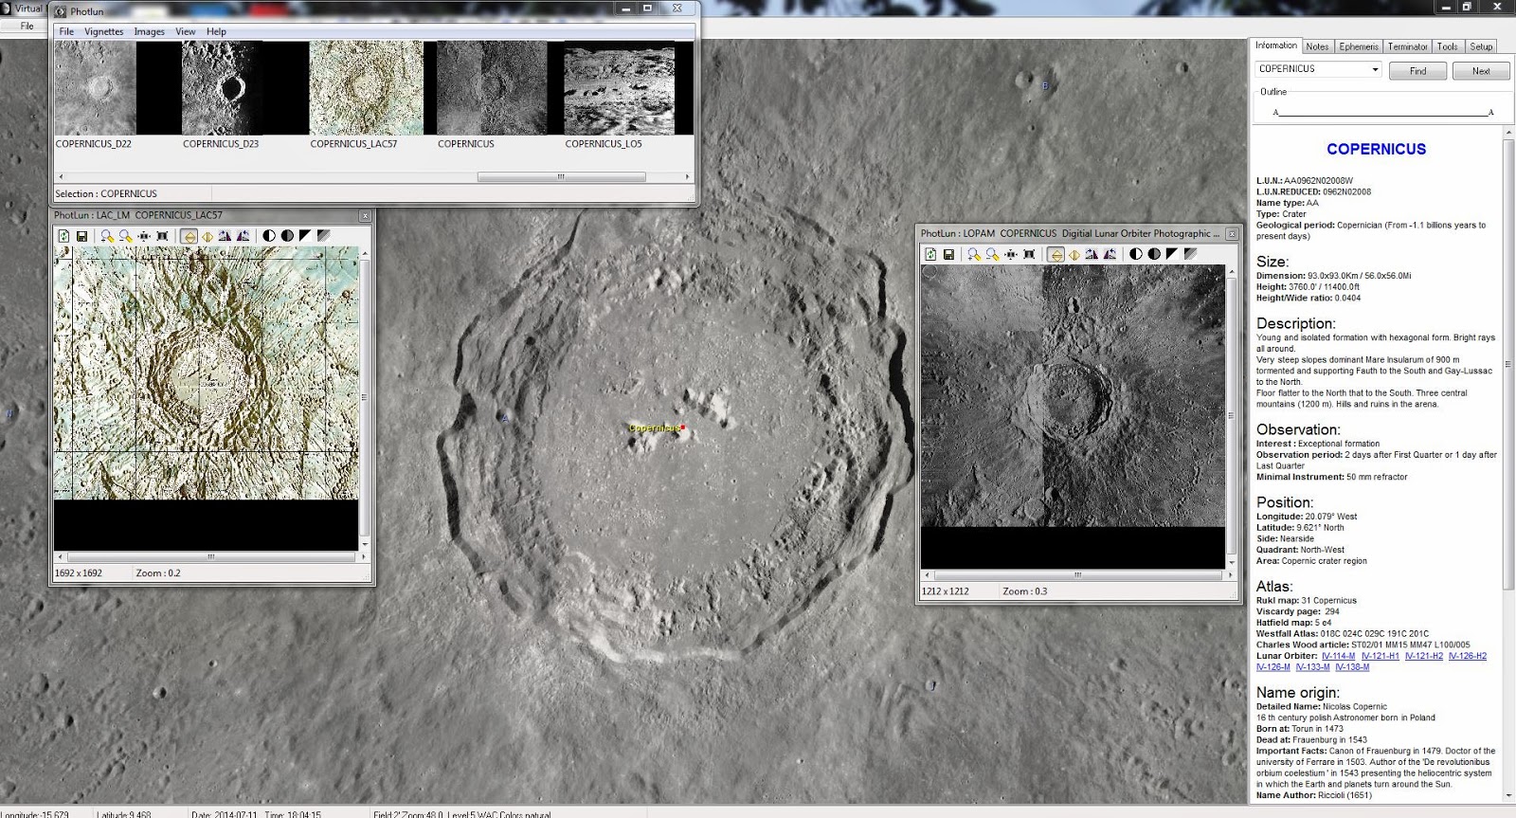Open the Ephemeris tab
Viewport: 1516px width, 818px height.
(1359, 46)
